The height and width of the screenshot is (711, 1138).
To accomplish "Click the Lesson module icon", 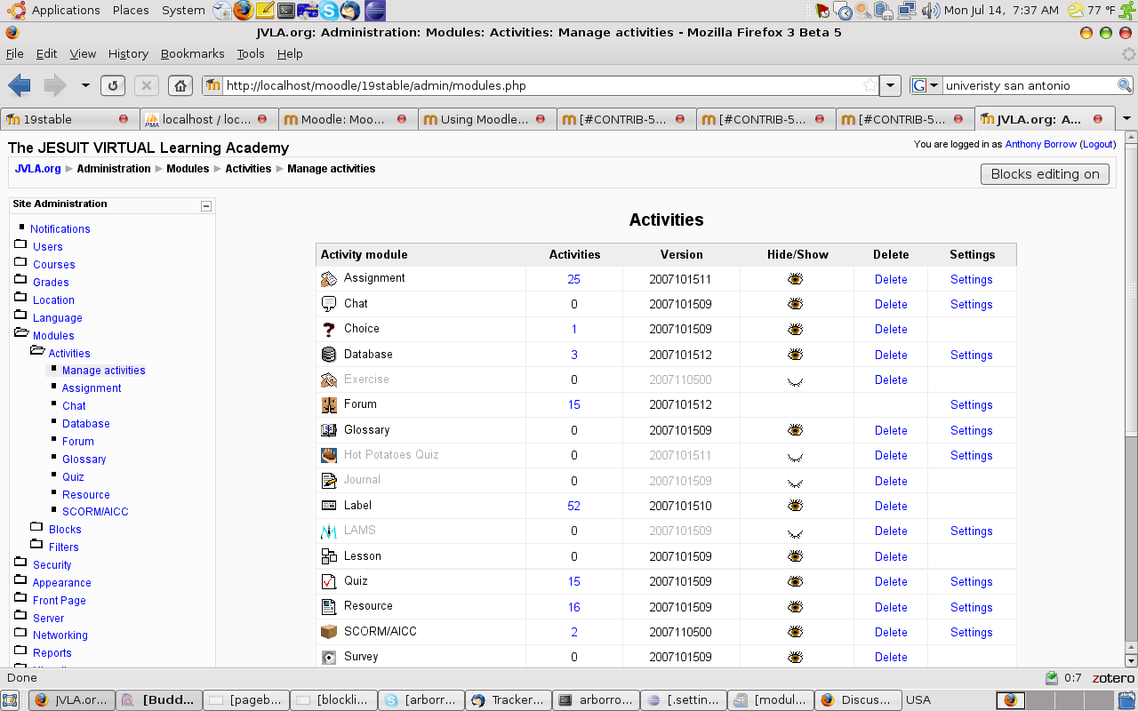I will [x=329, y=556].
